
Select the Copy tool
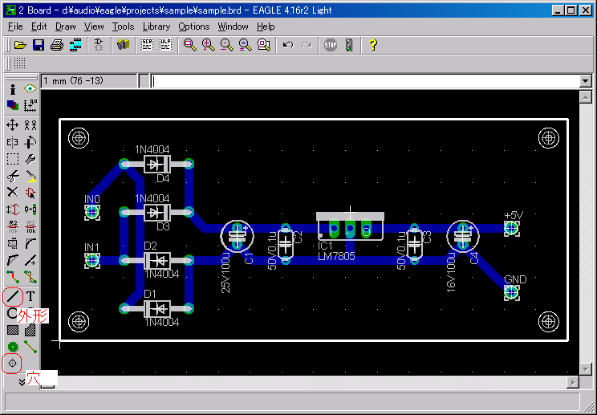pyautogui.click(x=30, y=125)
